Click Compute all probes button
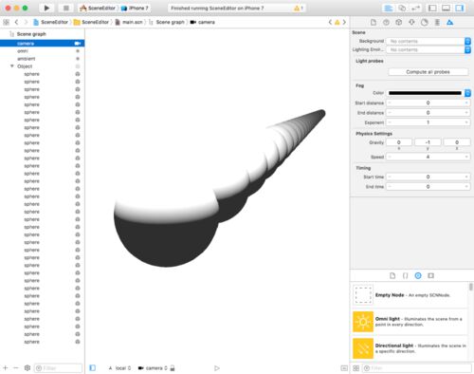Image resolution: width=474 pixels, height=374 pixels. click(x=428, y=72)
